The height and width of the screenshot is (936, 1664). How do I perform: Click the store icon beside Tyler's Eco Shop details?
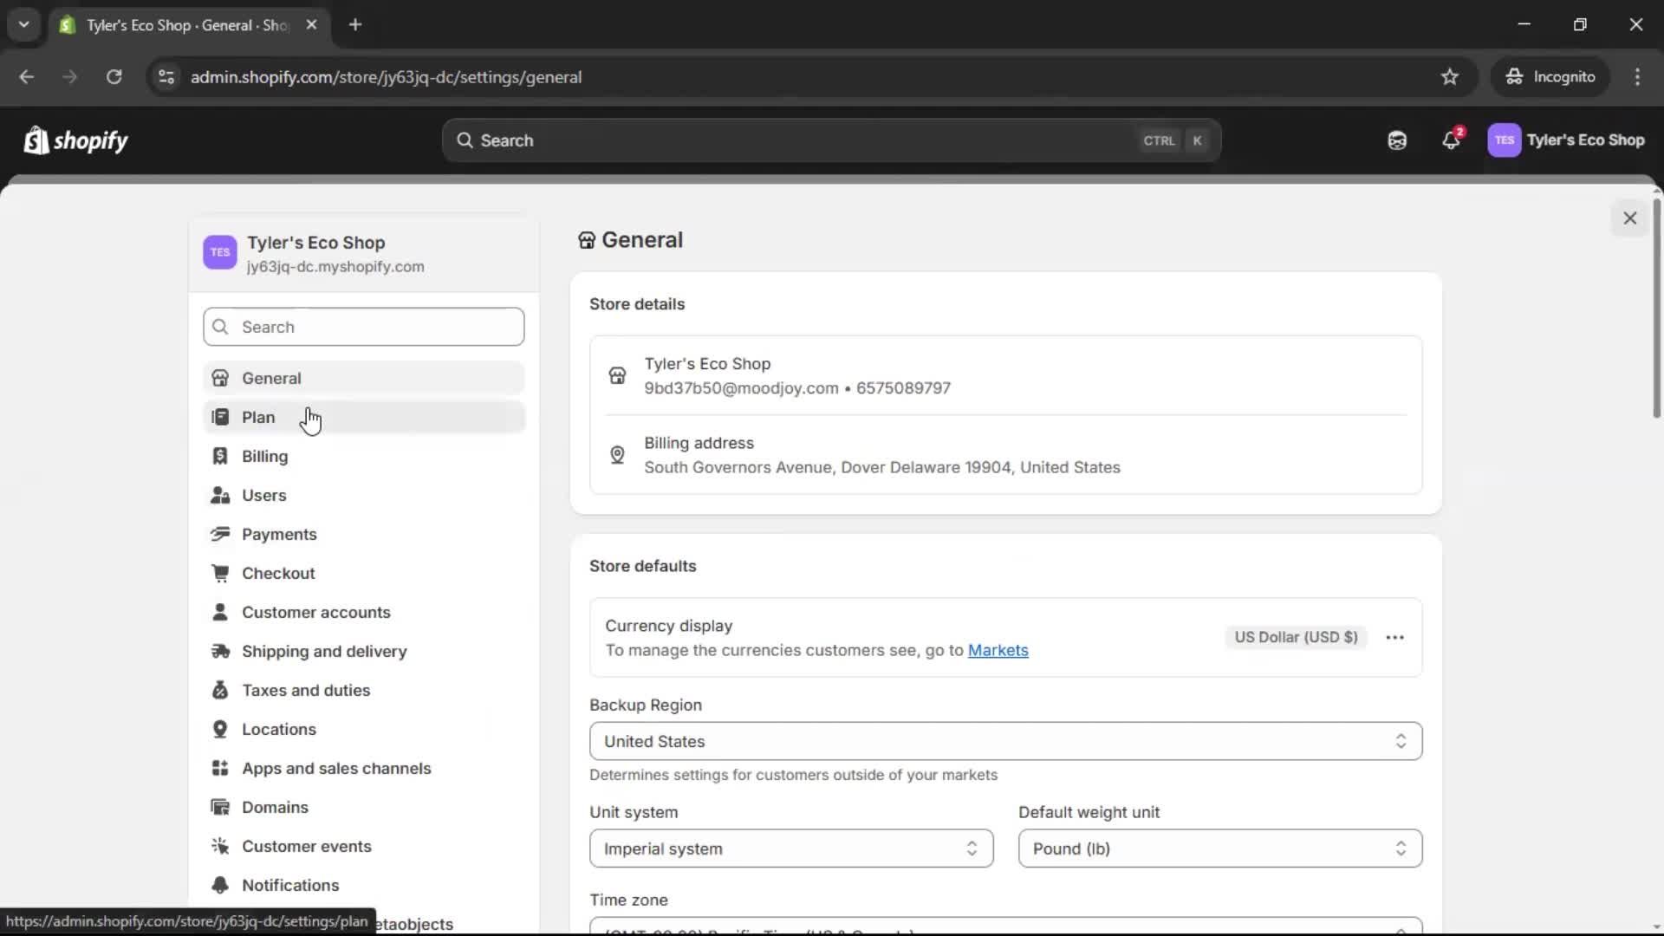(x=617, y=375)
